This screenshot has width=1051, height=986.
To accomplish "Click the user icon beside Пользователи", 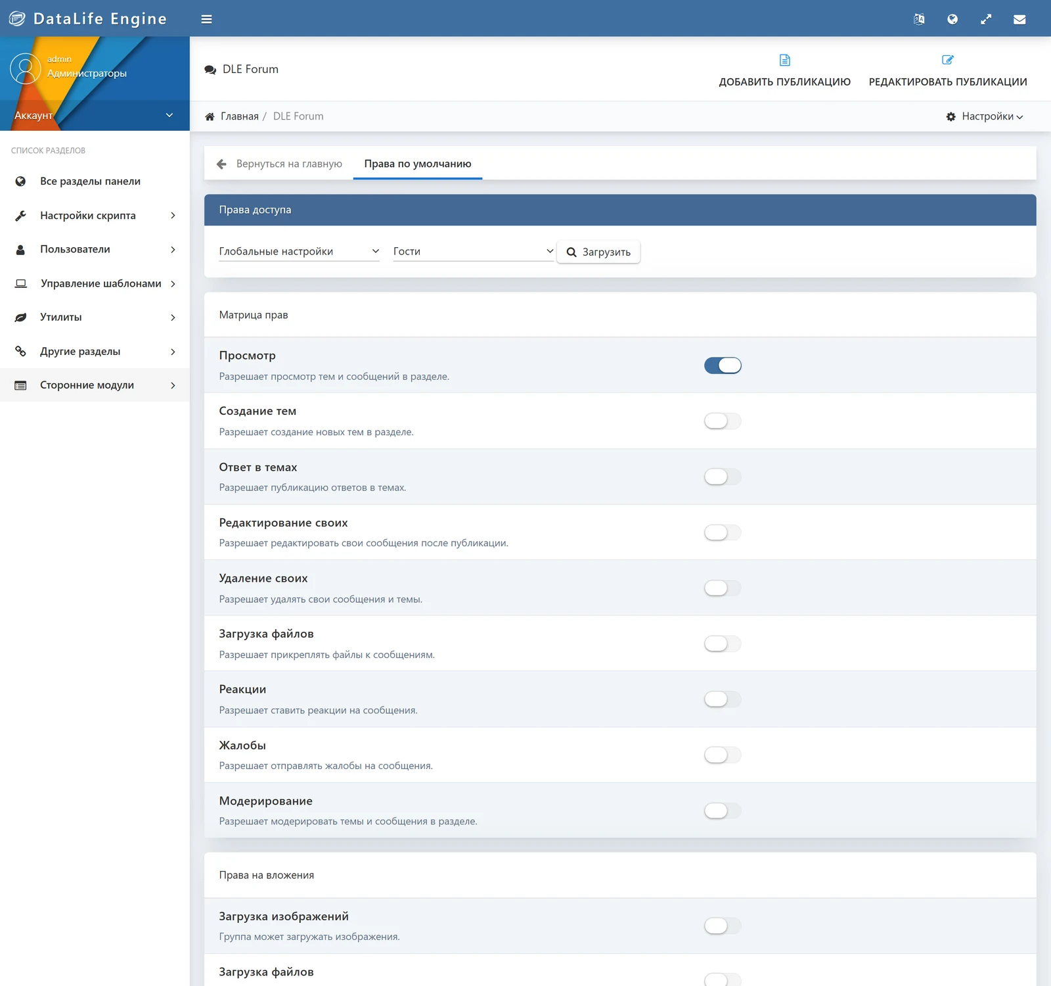I will point(20,250).
